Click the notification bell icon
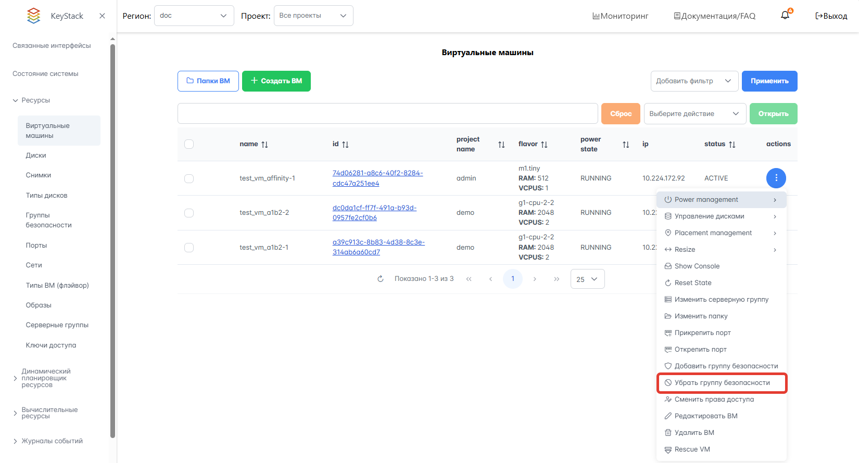The image size is (859, 463). [x=785, y=16]
